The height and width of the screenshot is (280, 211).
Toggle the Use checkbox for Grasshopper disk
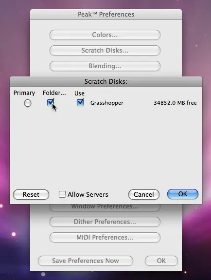80,103
